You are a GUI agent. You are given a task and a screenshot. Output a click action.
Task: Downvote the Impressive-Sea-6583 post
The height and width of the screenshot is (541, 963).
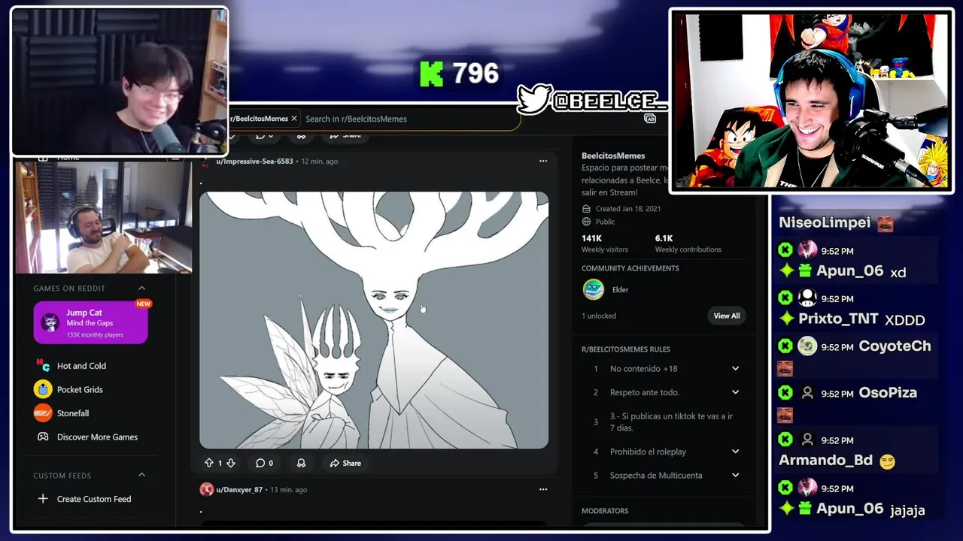coord(231,464)
